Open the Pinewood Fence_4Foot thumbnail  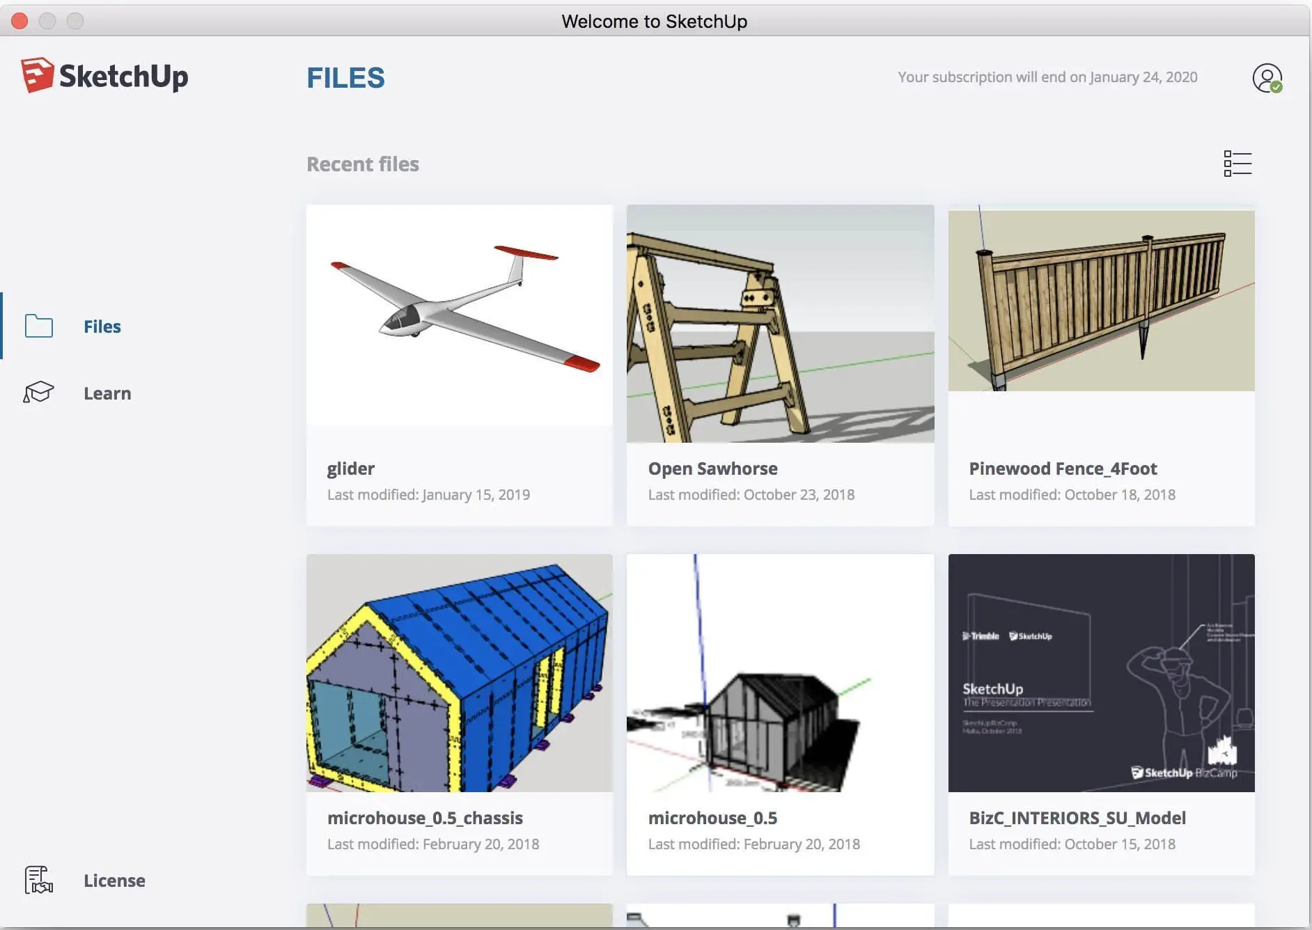coord(1101,301)
